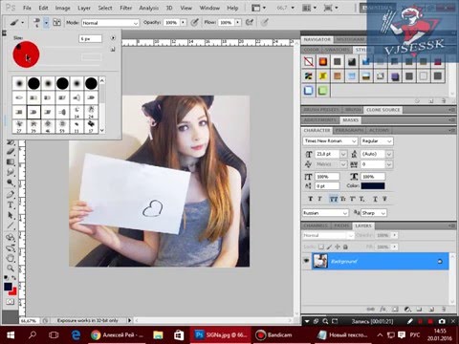Screen dimensions: 459x344
Task: Open the Windows Start menu
Action: [11, 335]
